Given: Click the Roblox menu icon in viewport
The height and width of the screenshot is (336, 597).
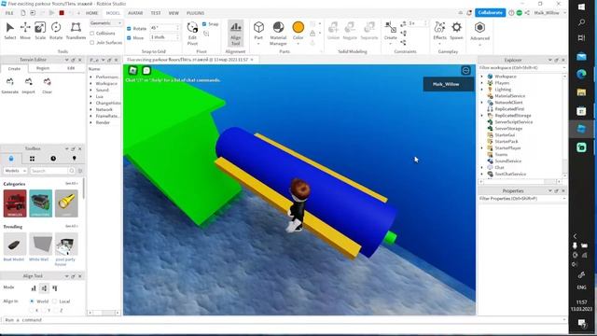Looking at the screenshot, I should [x=132, y=70].
